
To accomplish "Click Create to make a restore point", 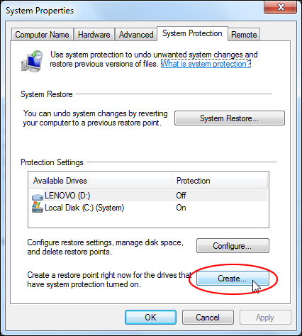I will pyautogui.click(x=233, y=279).
